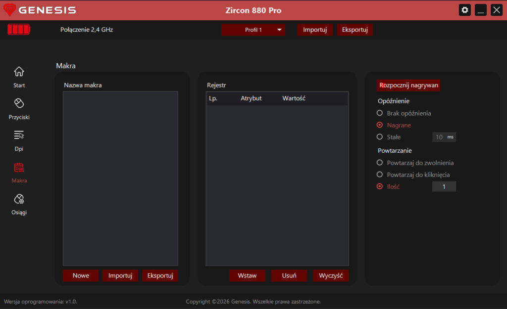Click Wstaw to insert a register entry
Viewport: 507px width, 309px height.
click(x=248, y=275)
